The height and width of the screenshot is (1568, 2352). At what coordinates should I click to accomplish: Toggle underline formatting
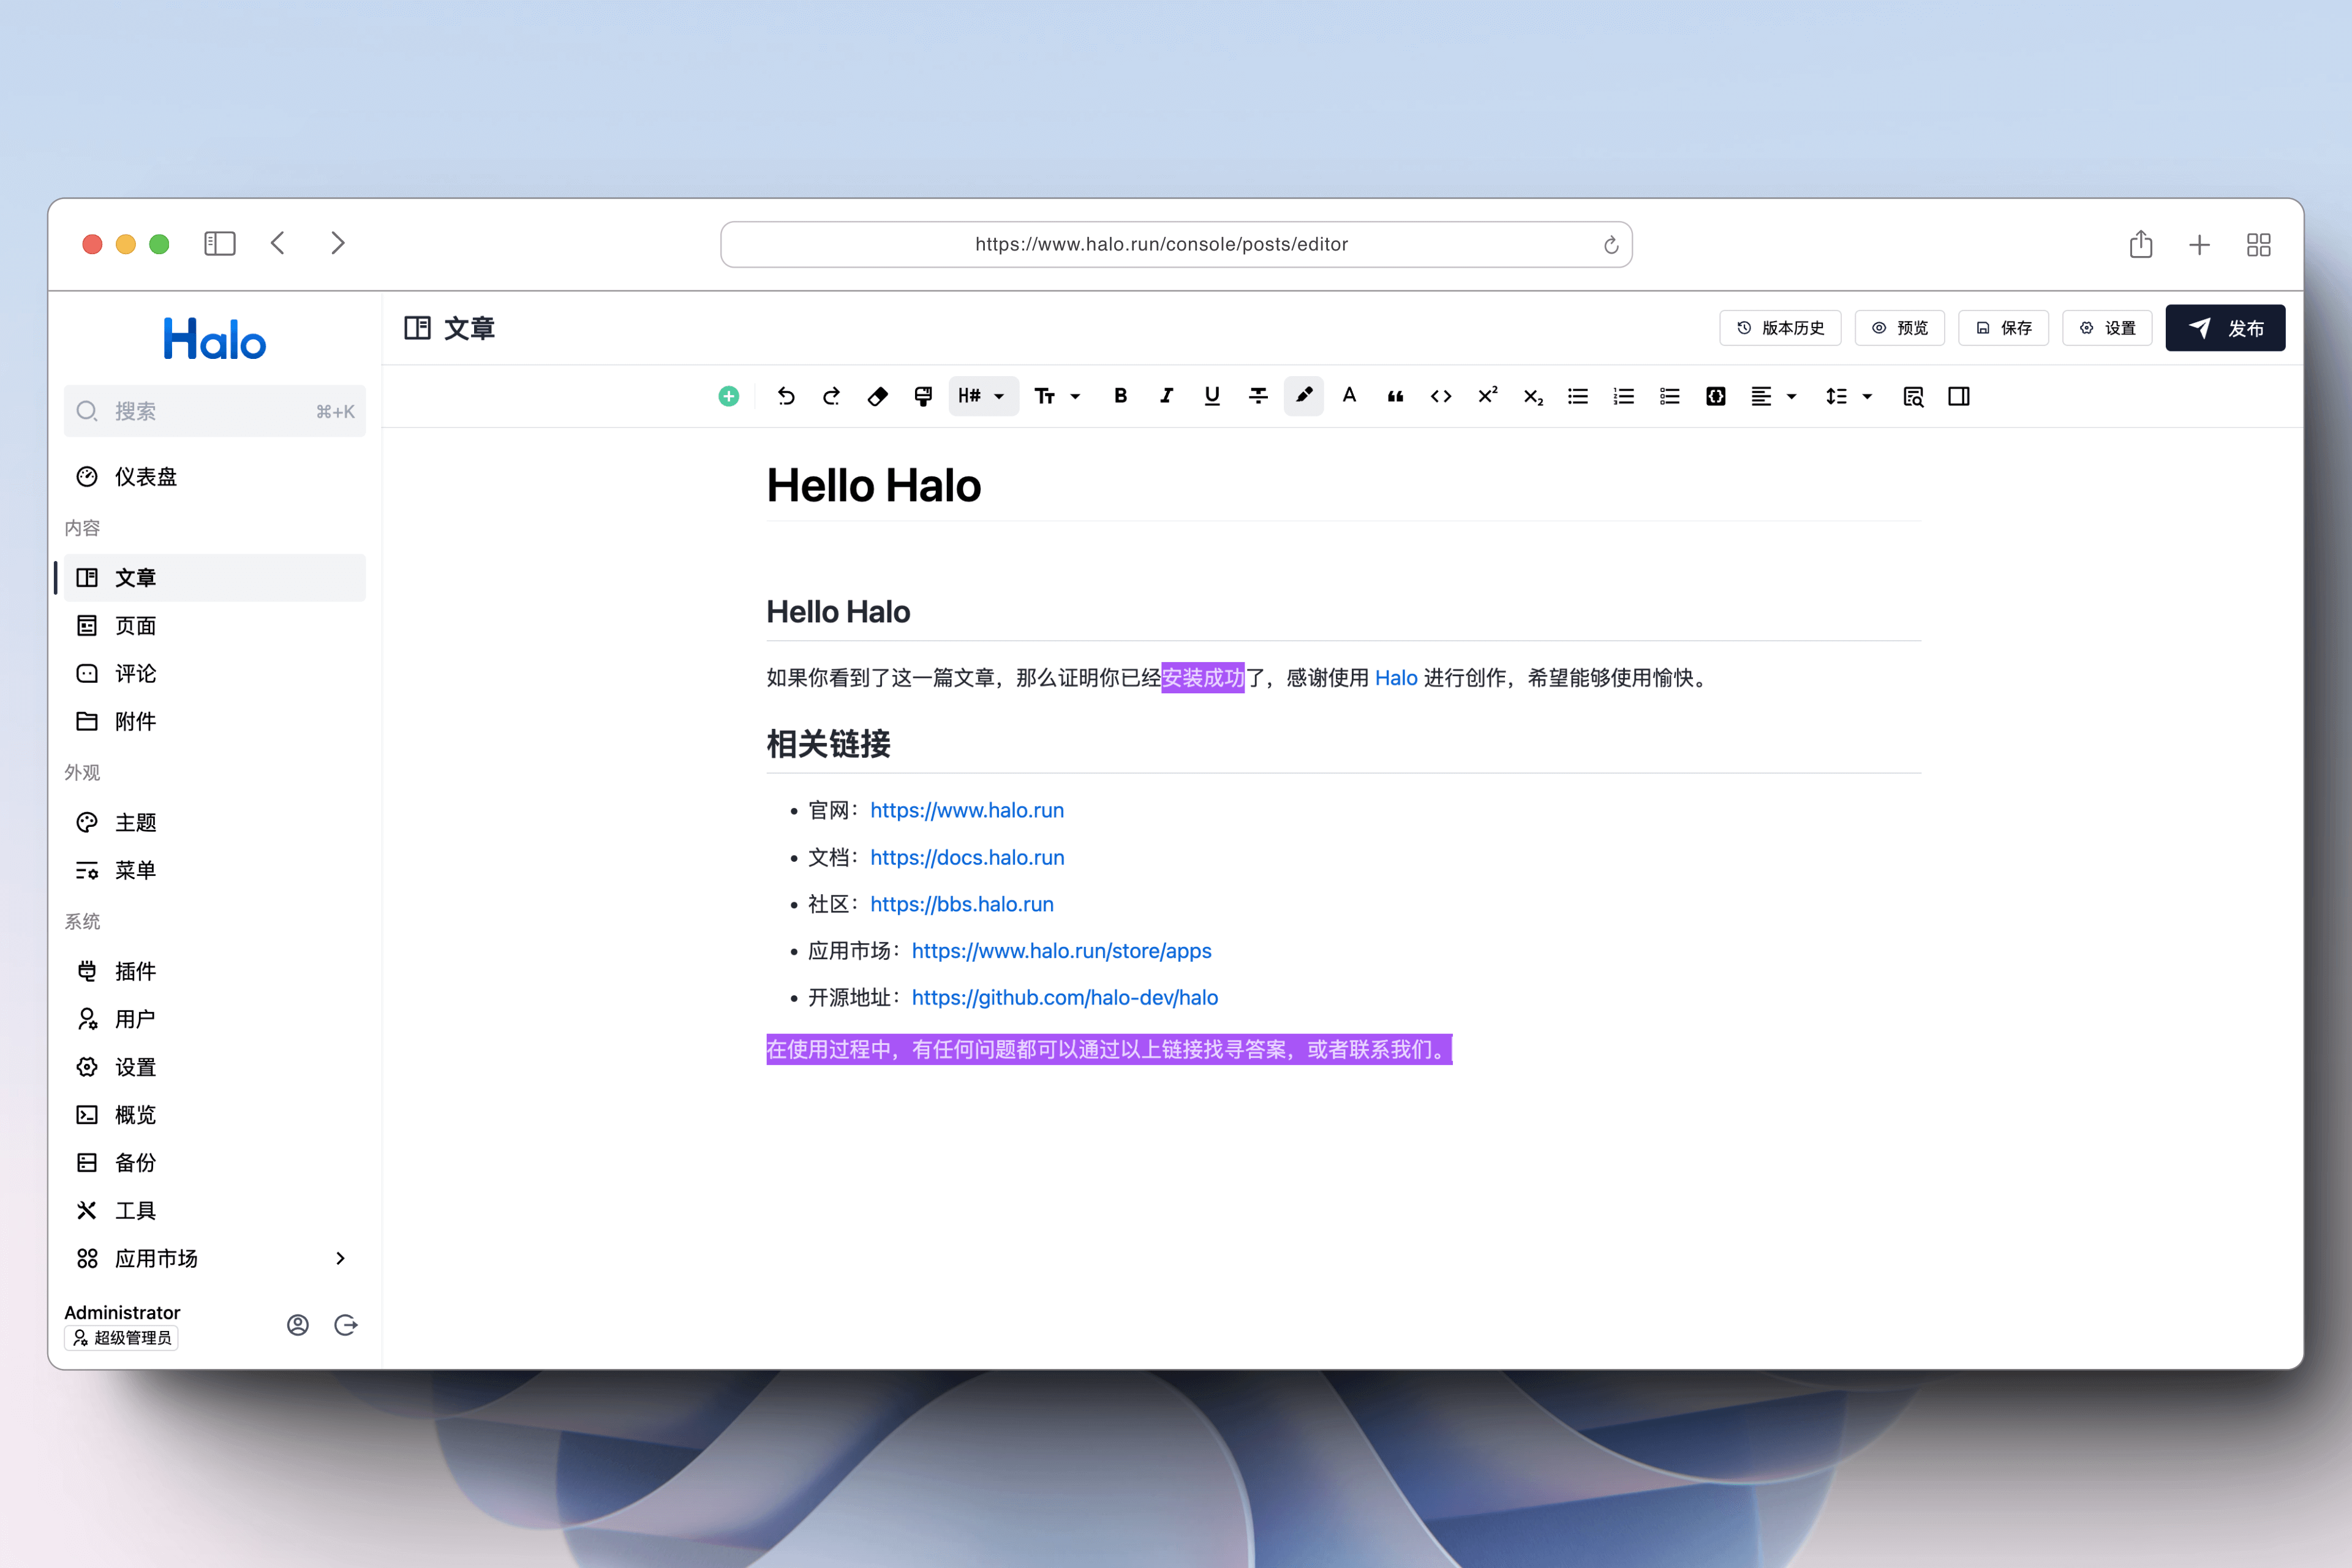(x=1212, y=396)
